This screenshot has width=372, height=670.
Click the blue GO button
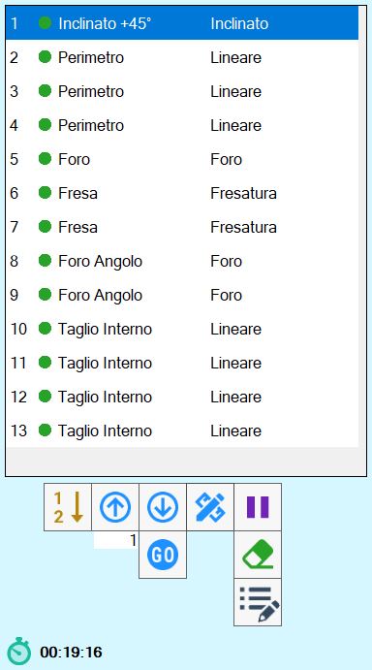[x=163, y=555]
